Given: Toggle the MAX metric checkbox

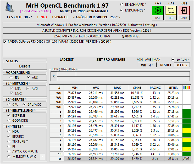Looking at the screenshot, I should [x=12, y=93].
